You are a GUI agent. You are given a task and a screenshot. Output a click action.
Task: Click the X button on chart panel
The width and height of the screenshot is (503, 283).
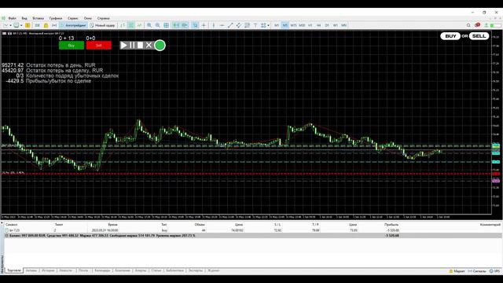point(149,46)
